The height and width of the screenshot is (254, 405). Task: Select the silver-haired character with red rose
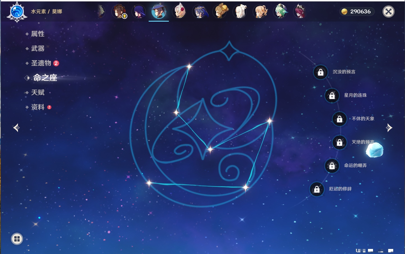click(x=179, y=12)
